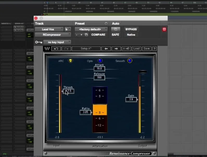207x157 pixels.
Task: Click the Thresh value slider handle
Action: (68, 91)
